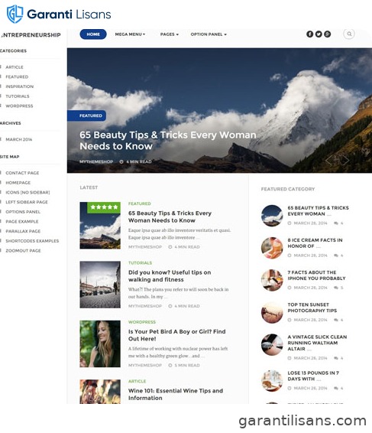372x433 pixels.
Task: Open Homepage in site map
Action: (18, 183)
